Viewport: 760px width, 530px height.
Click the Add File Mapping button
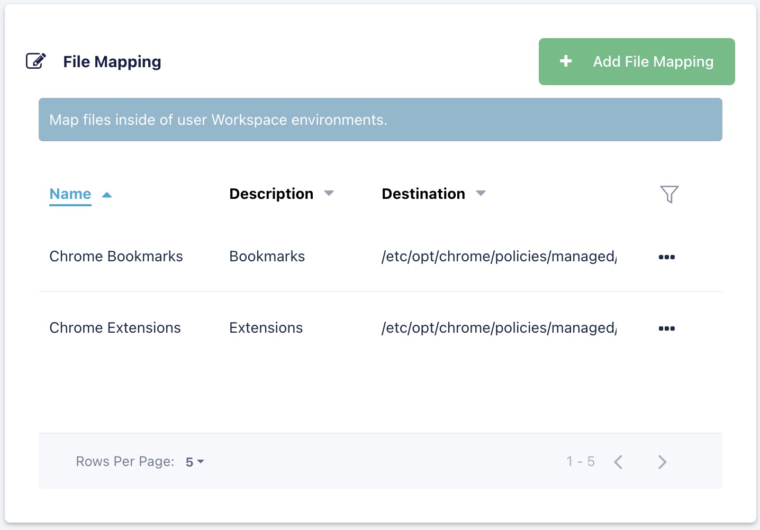(x=636, y=61)
